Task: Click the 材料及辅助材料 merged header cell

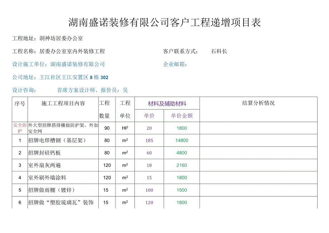Action: (167, 103)
